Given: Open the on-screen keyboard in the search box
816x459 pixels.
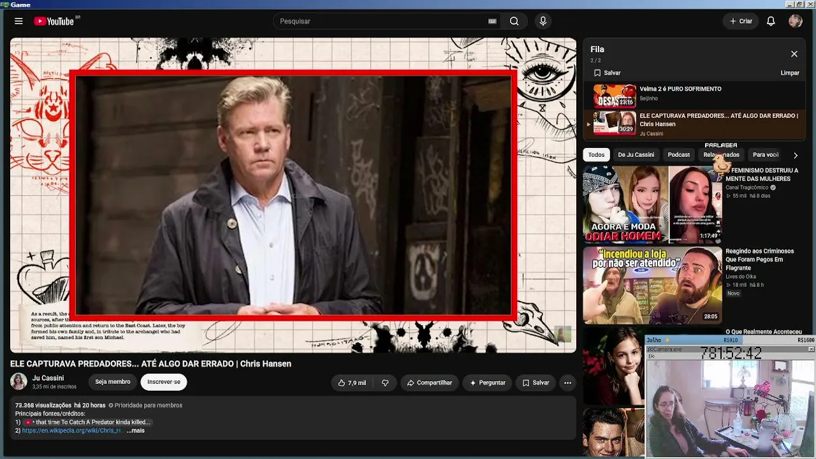Looking at the screenshot, I should 492,21.
